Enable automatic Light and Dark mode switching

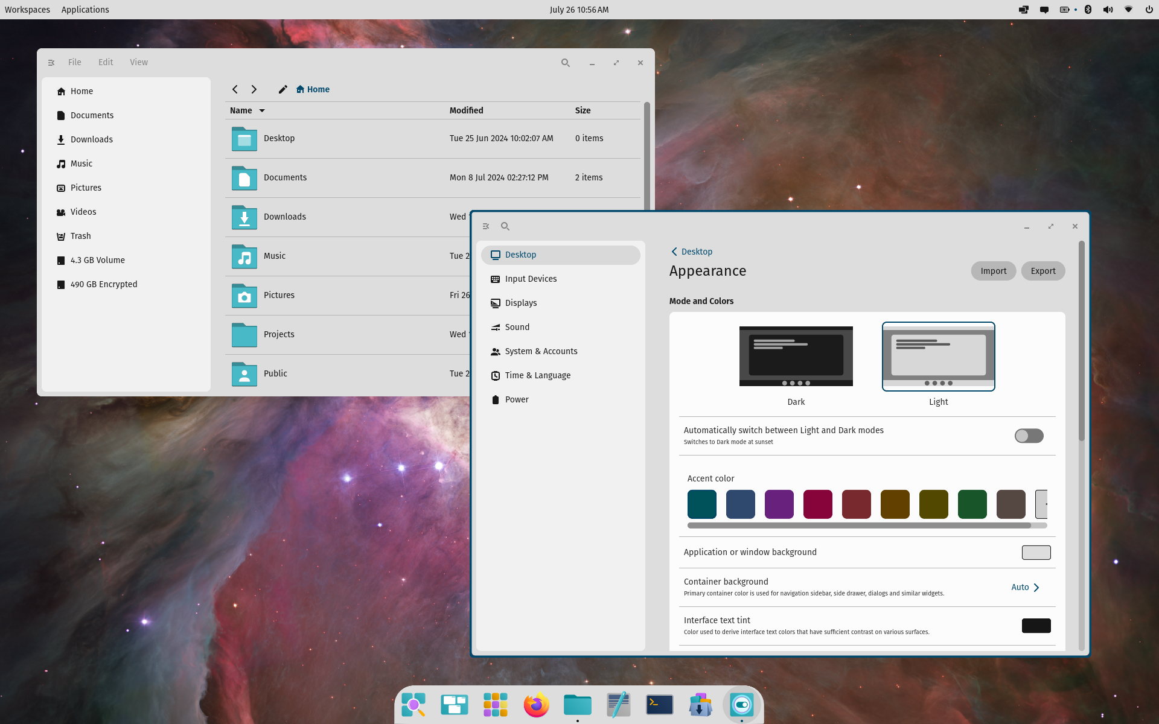coord(1029,434)
